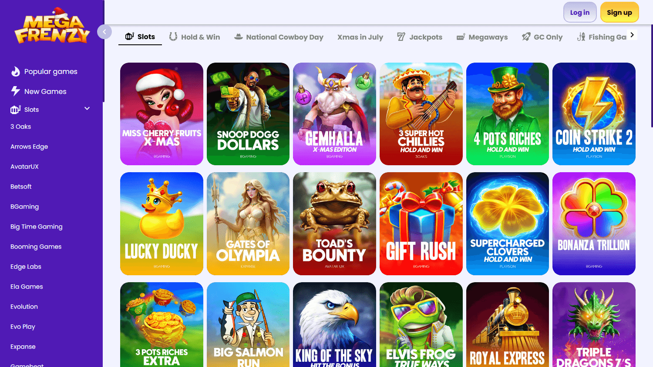Collapse the sidebar using the circular chevron
Viewport: 653px width, 367px height.
[104, 31]
